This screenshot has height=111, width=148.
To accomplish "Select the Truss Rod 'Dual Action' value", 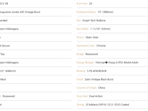I will click(x=96, y=96).
